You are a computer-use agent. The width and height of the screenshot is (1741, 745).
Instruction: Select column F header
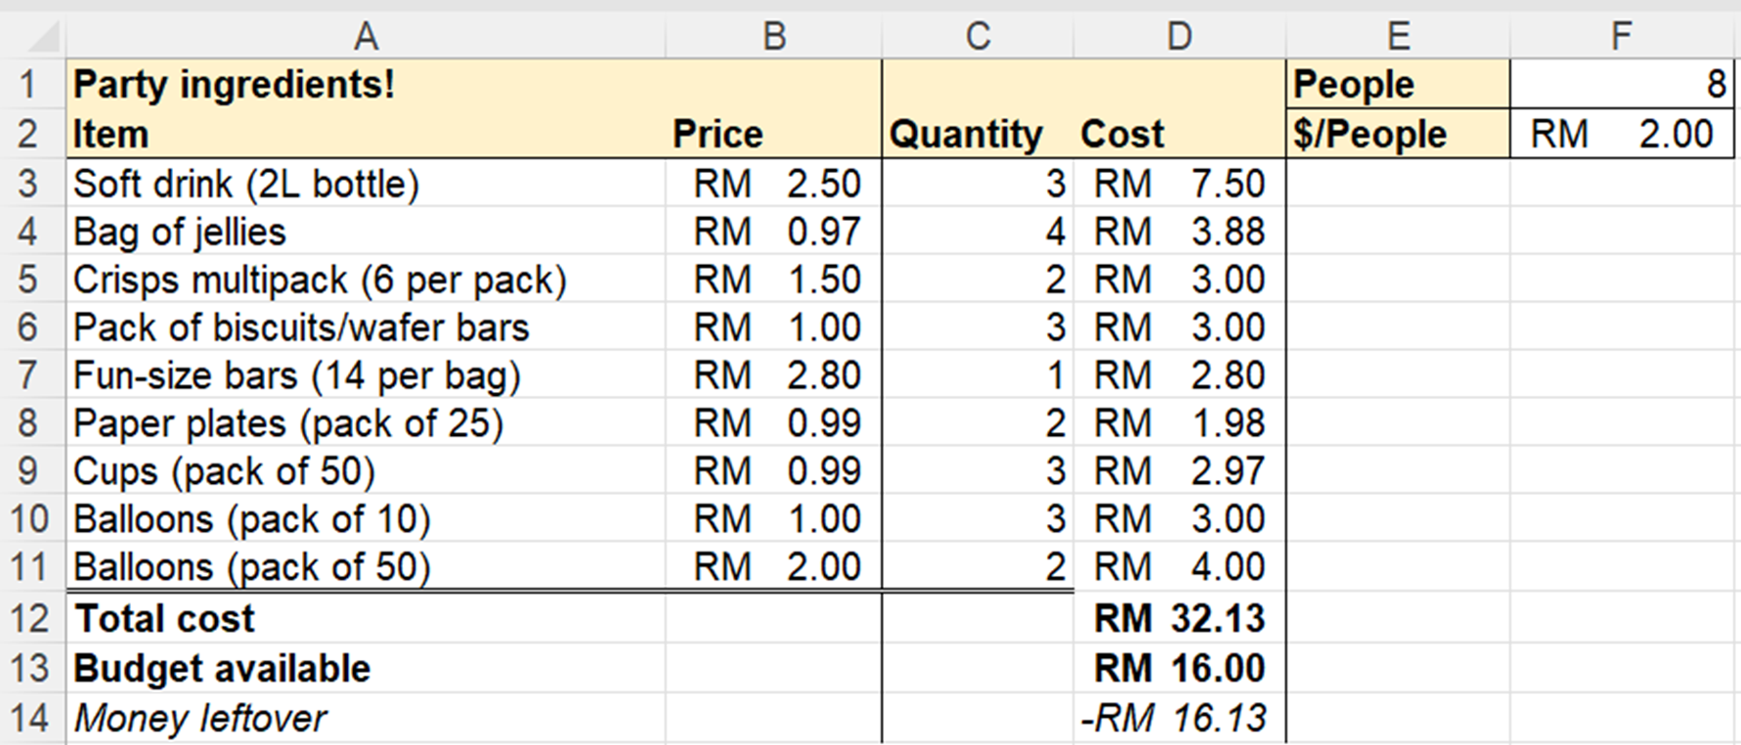[1622, 36]
